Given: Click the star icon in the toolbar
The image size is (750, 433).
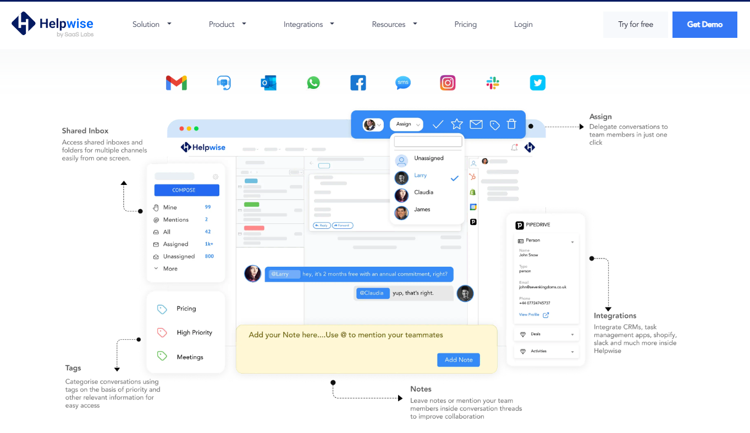Looking at the screenshot, I should pyautogui.click(x=457, y=125).
